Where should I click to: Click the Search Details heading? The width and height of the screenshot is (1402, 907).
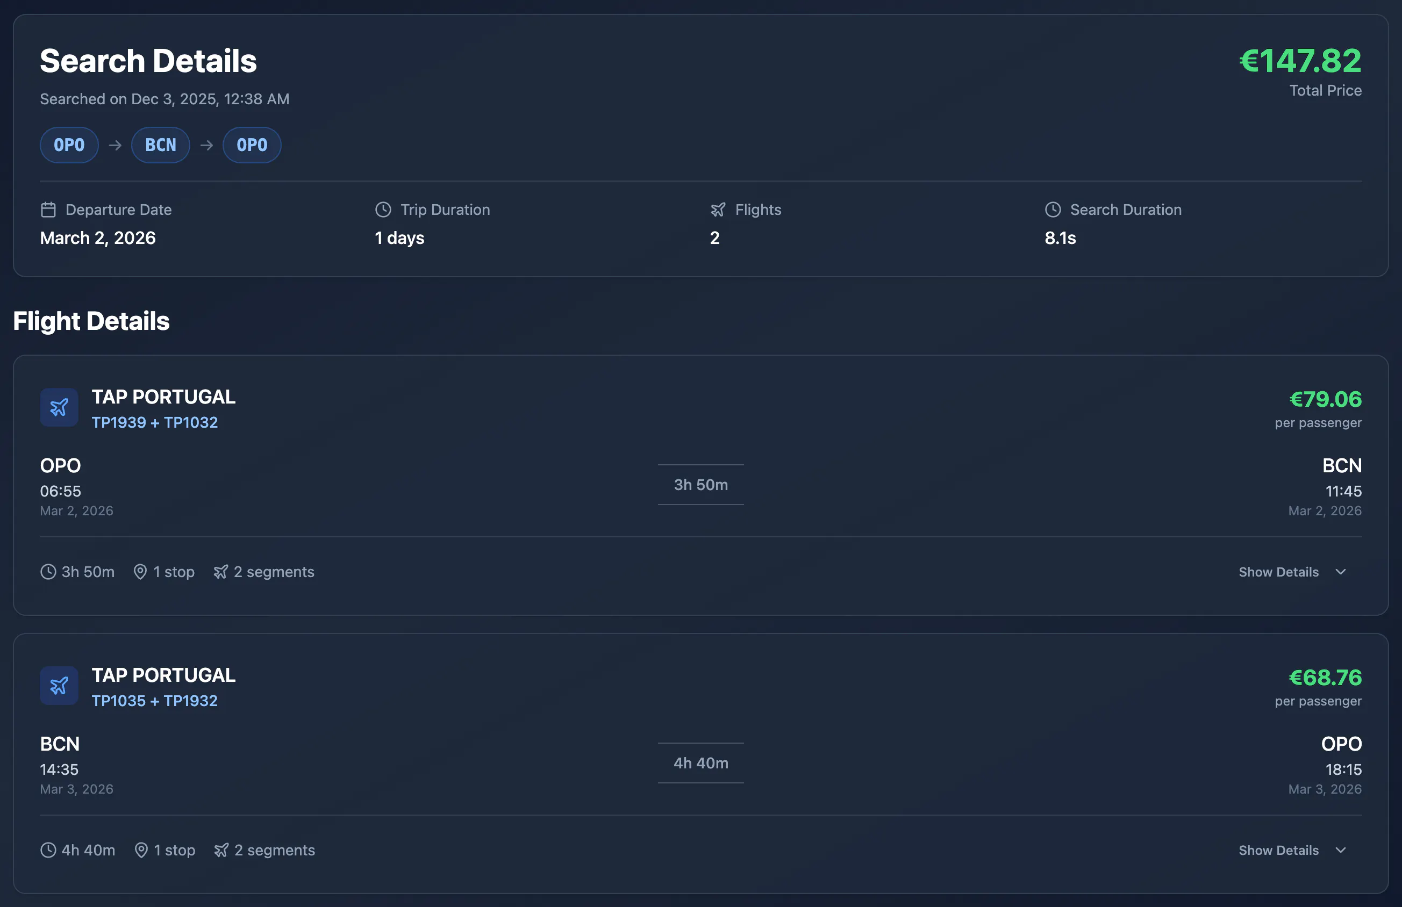click(x=148, y=61)
